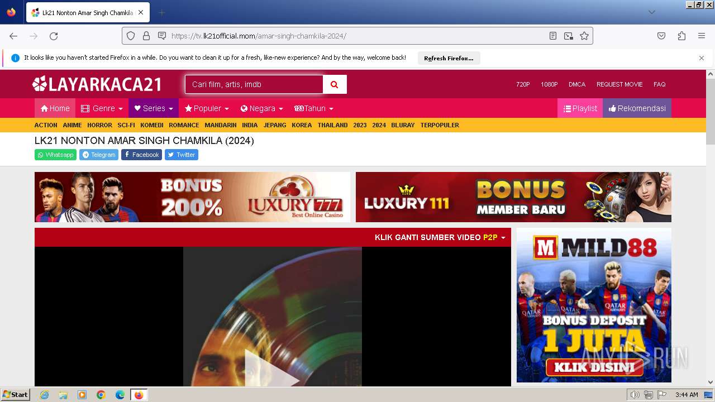The width and height of the screenshot is (715, 402).
Task: Select the SCI-FI category
Action: [126, 125]
